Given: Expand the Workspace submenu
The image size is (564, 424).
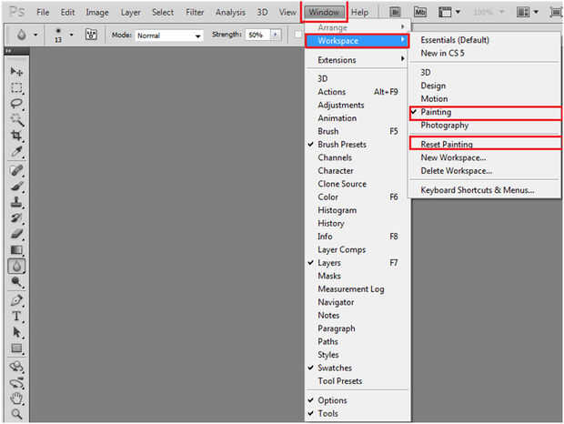Looking at the screenshot, I should (x=357, y=41).
